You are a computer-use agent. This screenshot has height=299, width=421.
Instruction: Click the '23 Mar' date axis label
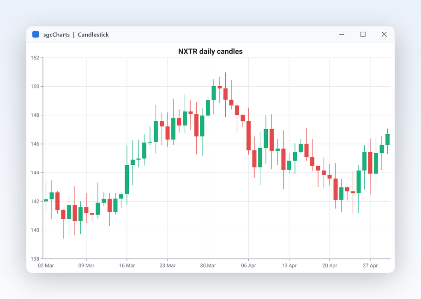pos(168,265)
